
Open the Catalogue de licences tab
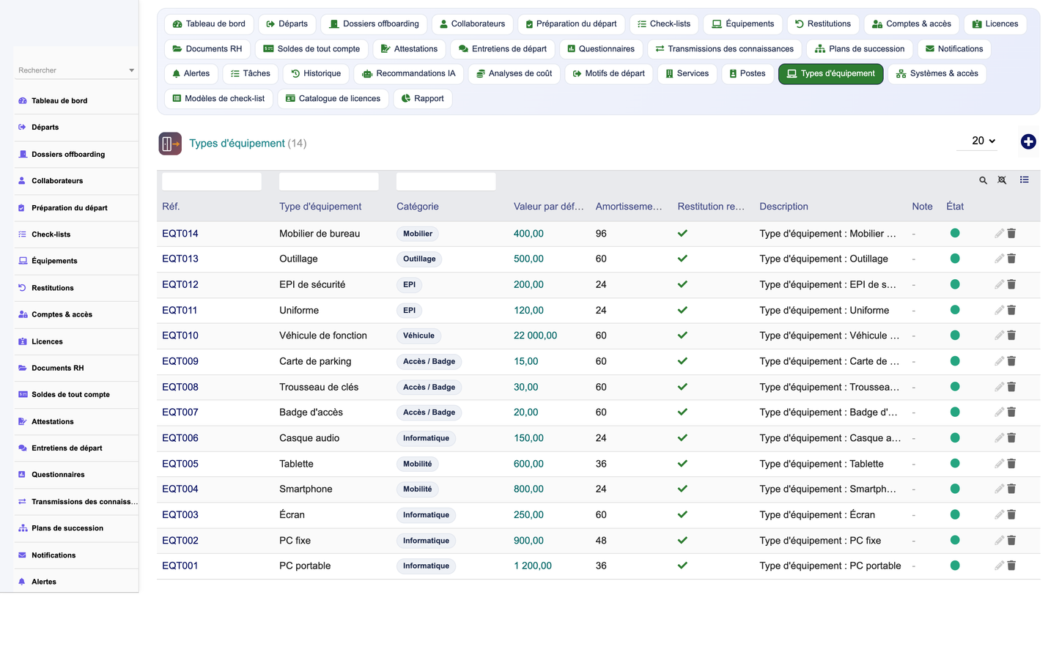point(333,98)
